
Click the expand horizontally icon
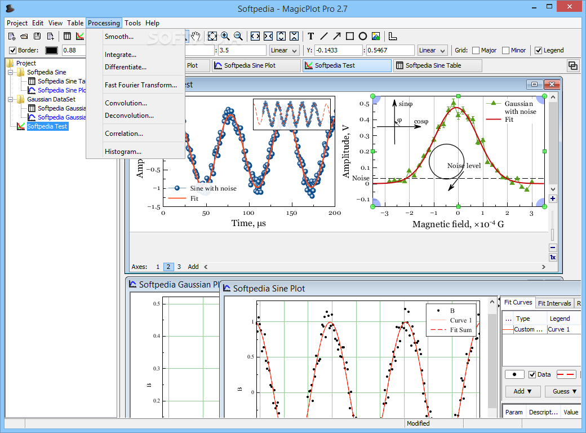(x=255, y=36)
